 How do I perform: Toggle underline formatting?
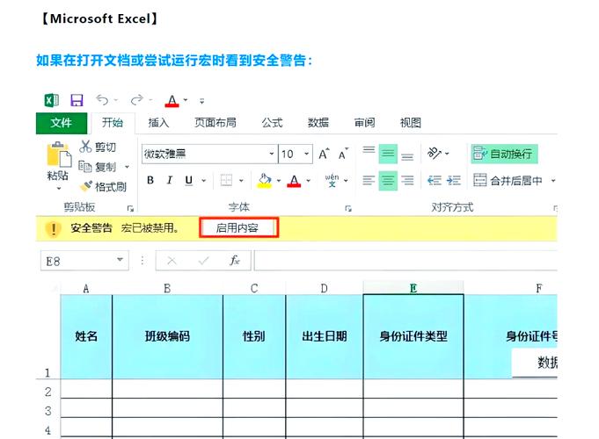pyautogui.click(x=189, y=180)
